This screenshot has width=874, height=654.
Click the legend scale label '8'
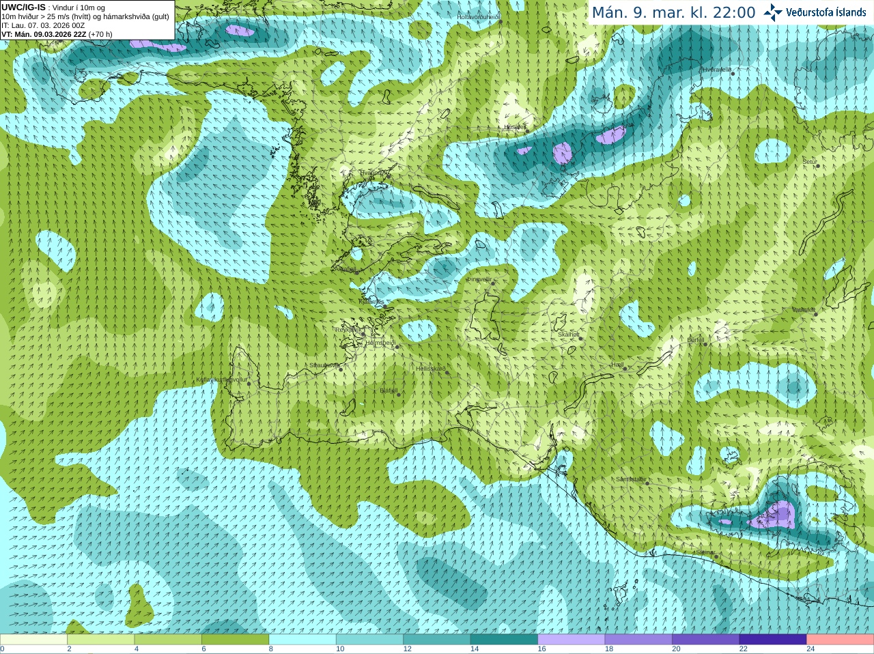[x=271, y=649]
